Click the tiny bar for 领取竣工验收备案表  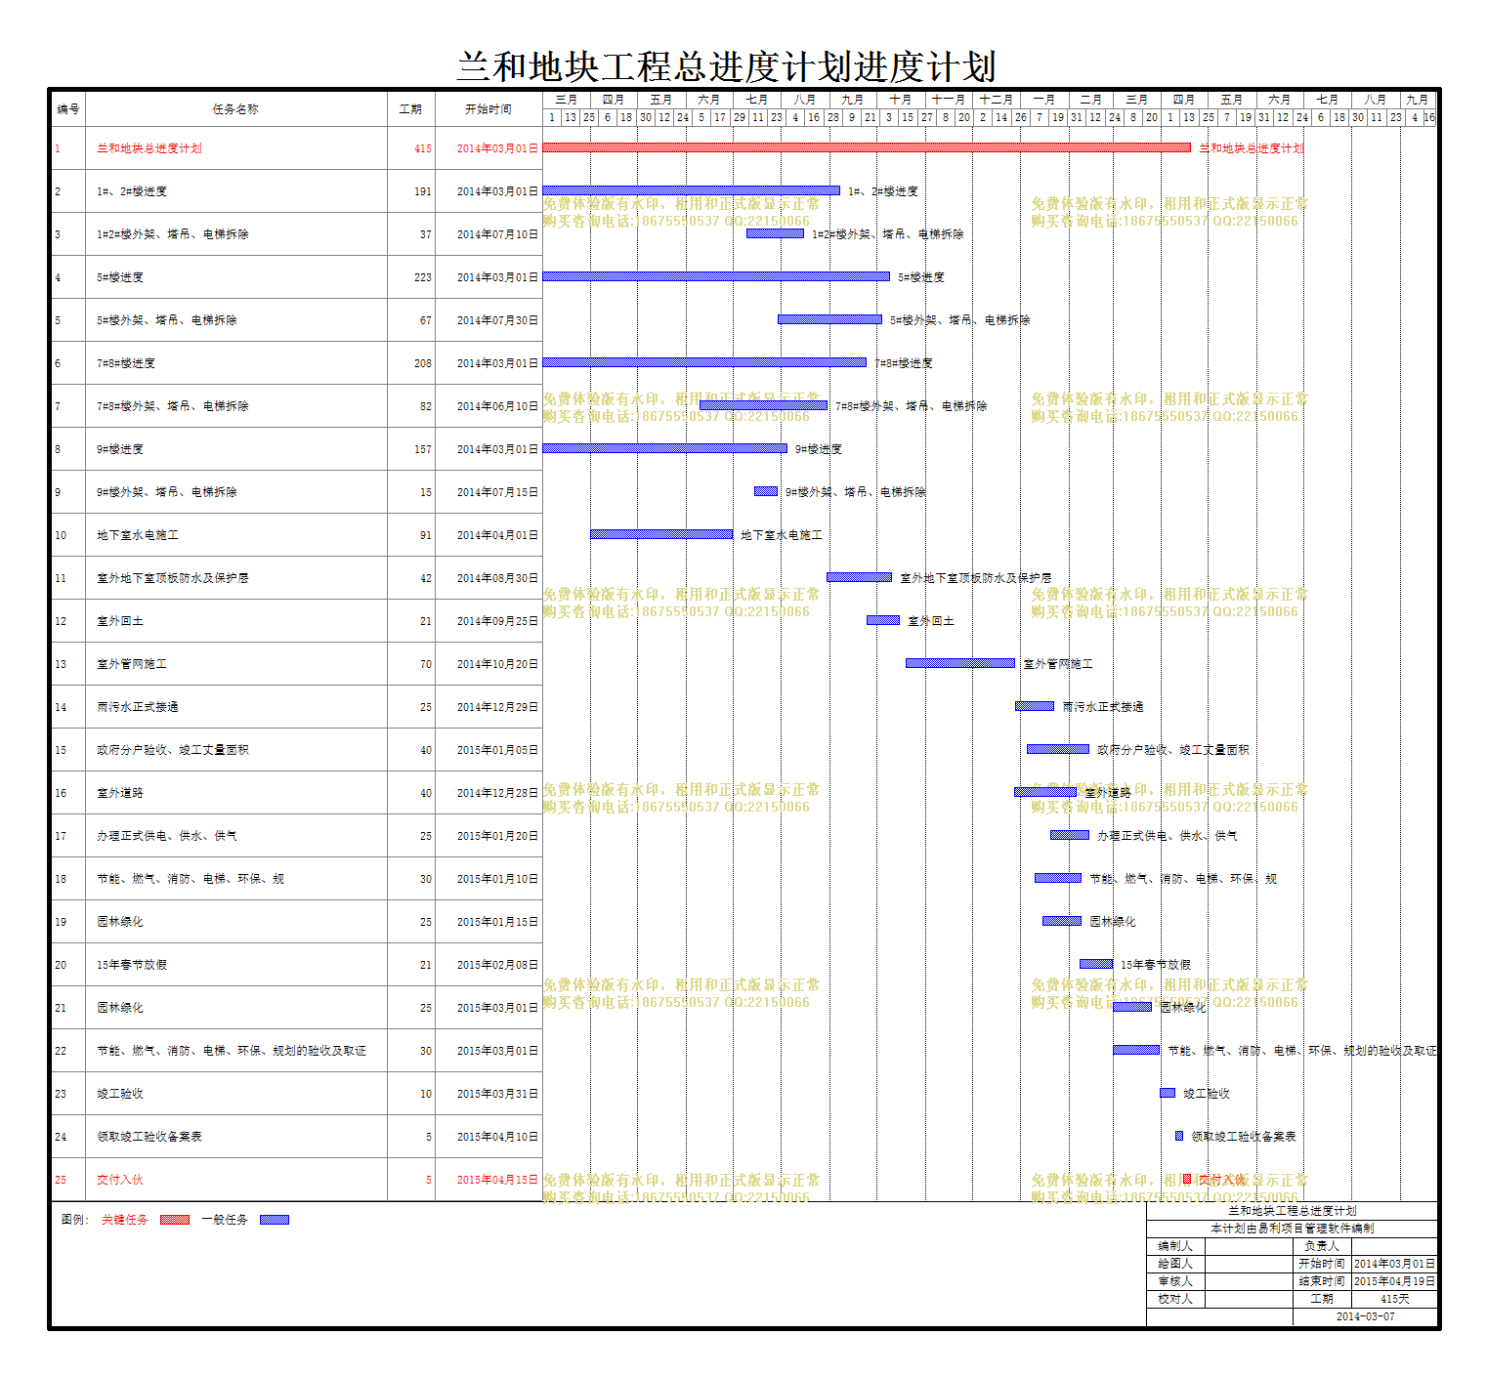1179,1136
